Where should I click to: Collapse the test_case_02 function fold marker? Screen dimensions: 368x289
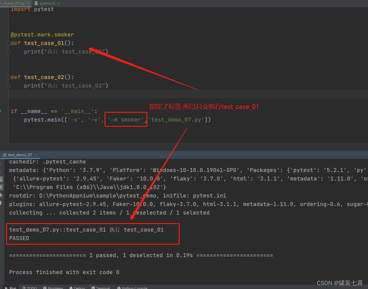click(8, 77)
